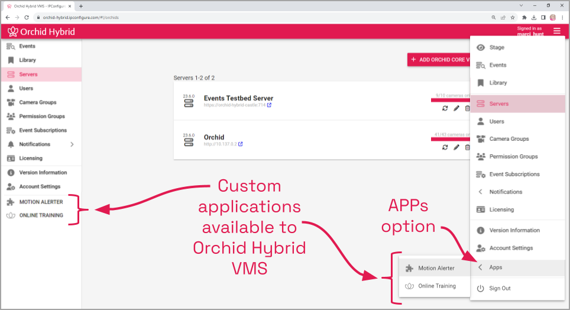Open Event Subscriptions from dropdown menu

(x=517, y=175)
